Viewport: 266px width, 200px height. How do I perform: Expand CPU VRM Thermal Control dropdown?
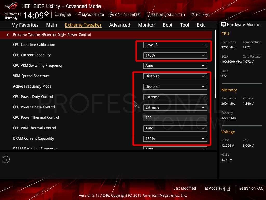[x=175, y=128]
